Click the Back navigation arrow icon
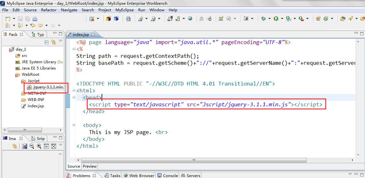Image resolution: width=365 pixels, height=178 pixels. click(x=40, y=25)
